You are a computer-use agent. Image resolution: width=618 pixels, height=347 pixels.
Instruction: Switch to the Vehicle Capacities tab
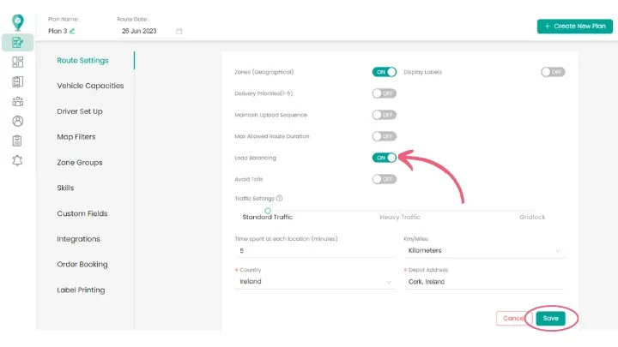pyautogui.click(x=90, y=86)
